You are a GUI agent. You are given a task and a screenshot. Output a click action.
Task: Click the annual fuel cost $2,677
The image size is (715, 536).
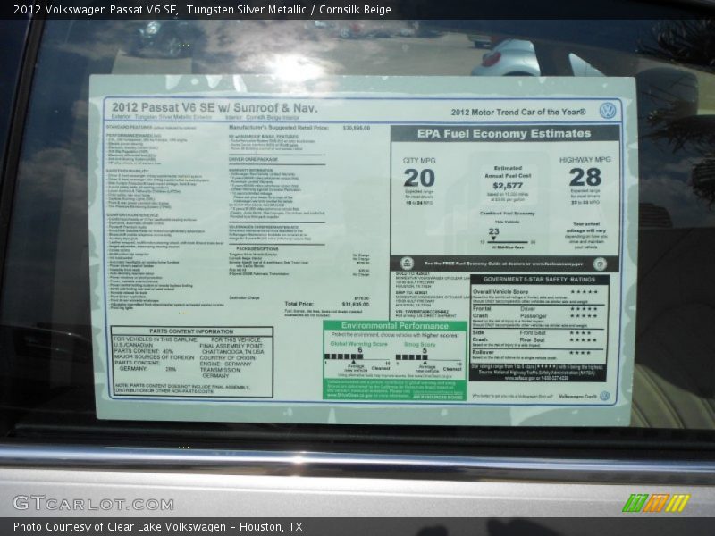click(508, 186)
